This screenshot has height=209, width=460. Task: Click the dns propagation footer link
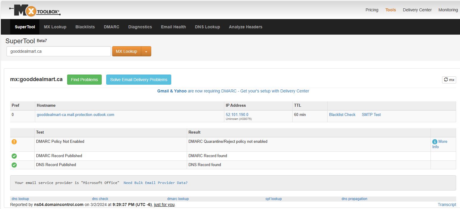pyautogui.click(x=354, y=199)
